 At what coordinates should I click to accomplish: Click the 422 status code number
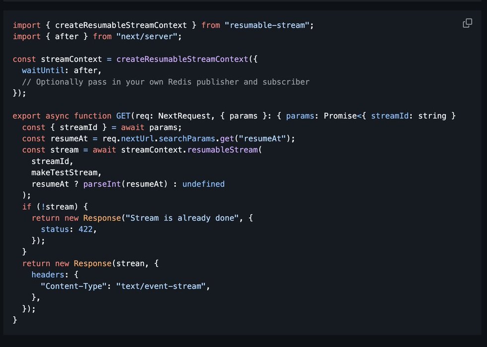point(85,230)
